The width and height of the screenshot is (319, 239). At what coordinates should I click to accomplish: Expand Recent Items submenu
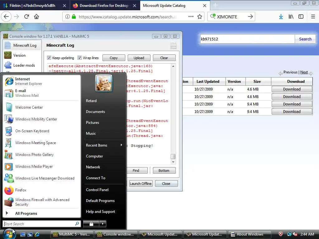[x=104, y=145]
